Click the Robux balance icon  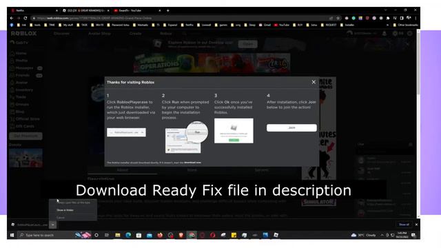pyautogui.click(x=395, y=34)
